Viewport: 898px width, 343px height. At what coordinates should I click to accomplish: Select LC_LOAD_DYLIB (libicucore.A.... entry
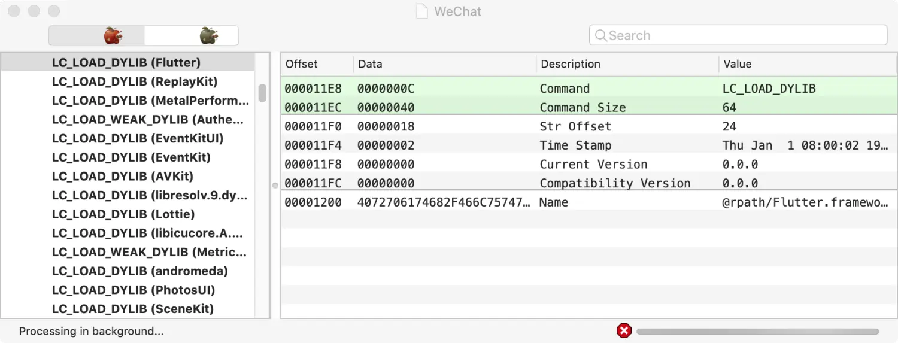click(x=147, y=233)
